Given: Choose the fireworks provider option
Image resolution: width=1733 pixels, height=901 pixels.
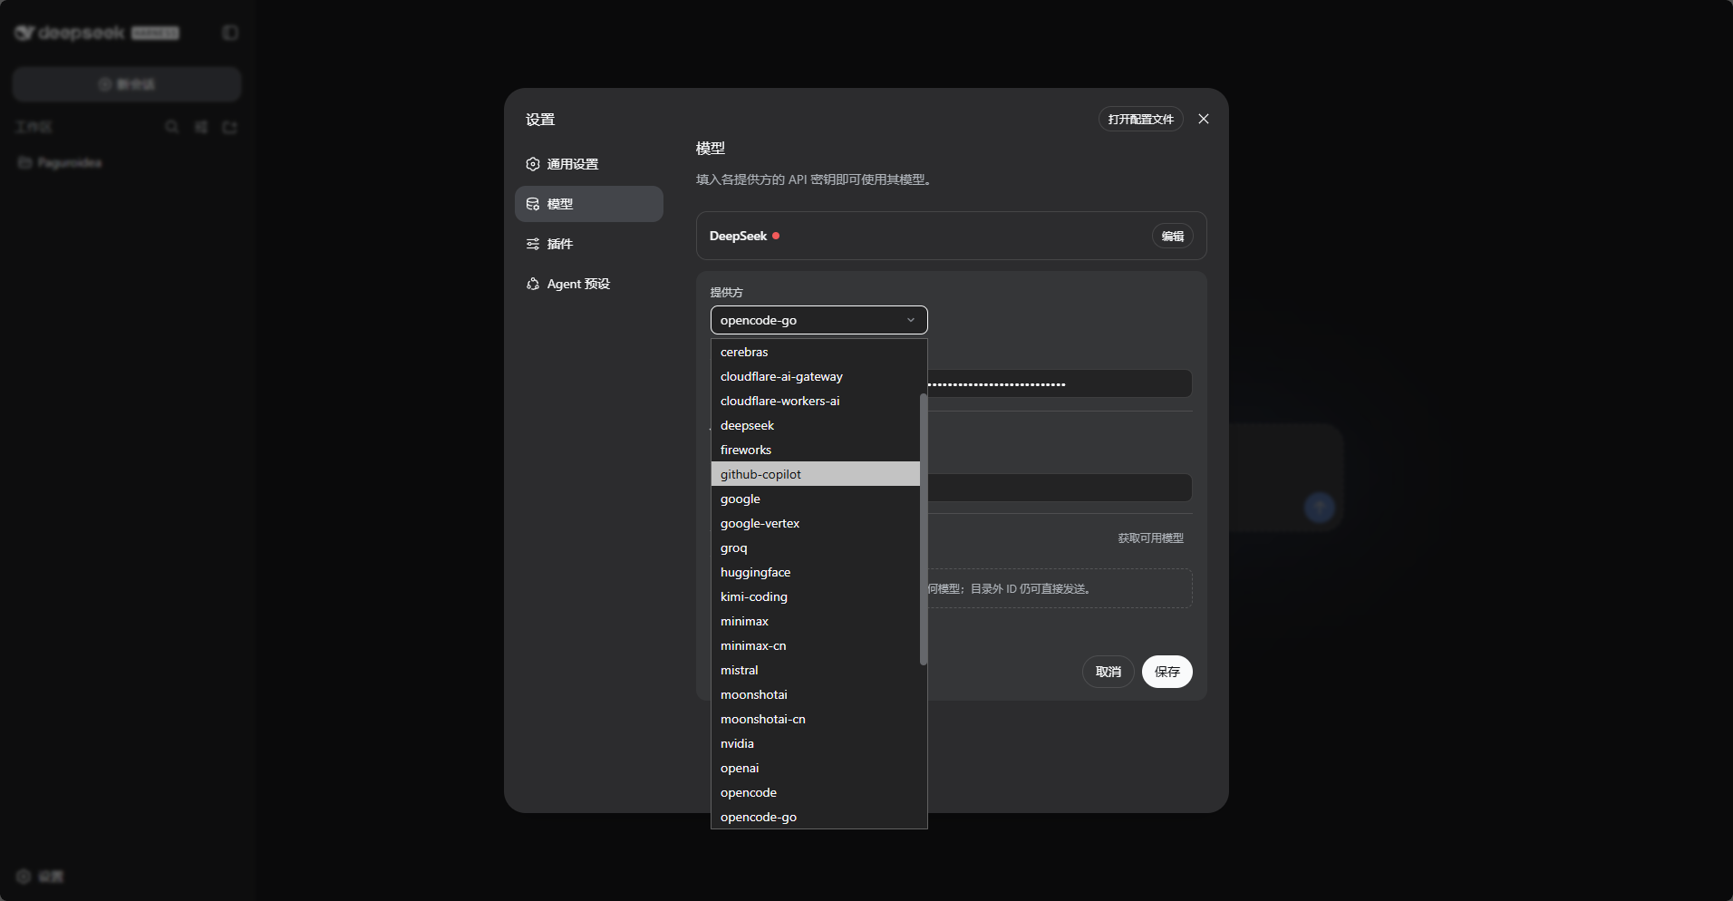Looking at the screenshot, I should point(816,450).
